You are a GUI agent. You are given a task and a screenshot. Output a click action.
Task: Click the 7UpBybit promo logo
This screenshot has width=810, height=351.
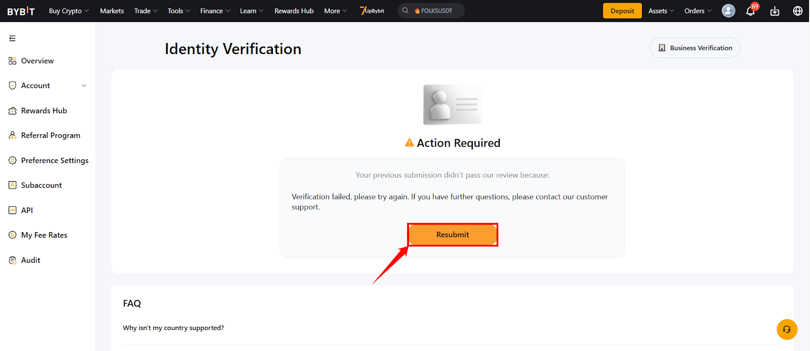coord(372,11)
